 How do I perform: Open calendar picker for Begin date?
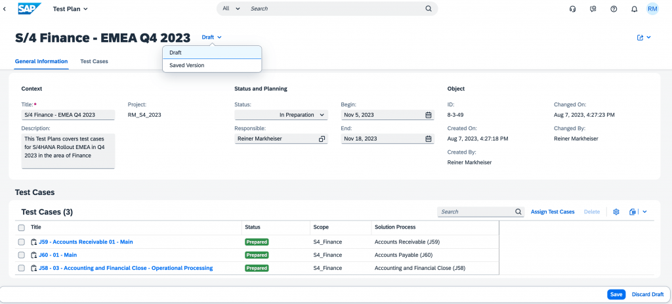pos(428,115)
